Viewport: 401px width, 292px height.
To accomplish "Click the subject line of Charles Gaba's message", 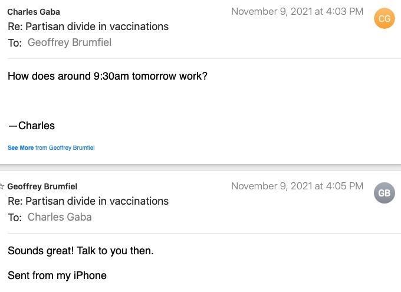I will (88, 27).
